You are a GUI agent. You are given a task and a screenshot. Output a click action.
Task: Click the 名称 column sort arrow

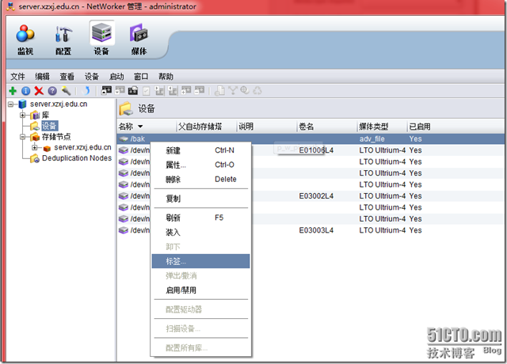pyautogui.click(x=140, y=127)
